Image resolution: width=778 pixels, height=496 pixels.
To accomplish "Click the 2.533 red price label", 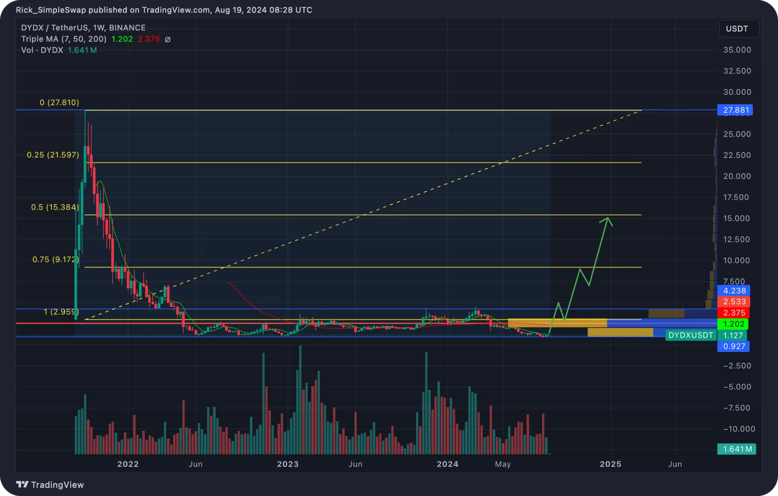I will 734,301.
